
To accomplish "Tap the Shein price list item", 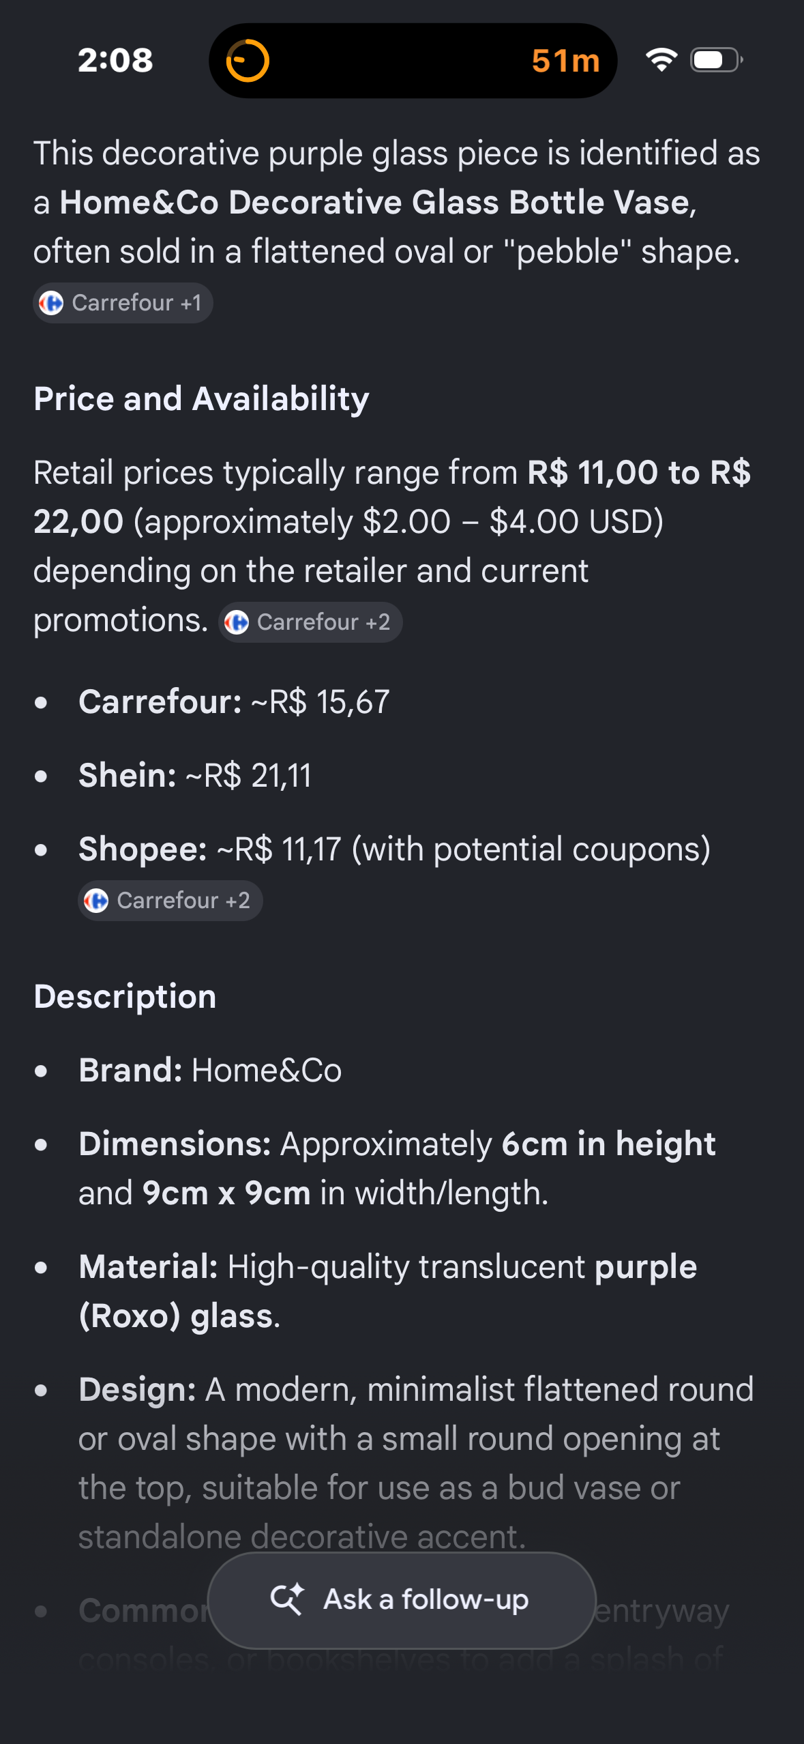I will point(195,775).
